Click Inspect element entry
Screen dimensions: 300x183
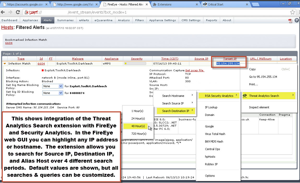259,107
